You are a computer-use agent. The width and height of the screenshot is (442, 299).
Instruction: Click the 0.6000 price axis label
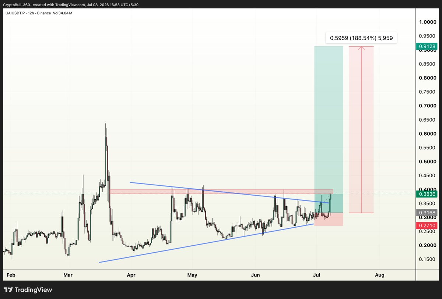427,134
